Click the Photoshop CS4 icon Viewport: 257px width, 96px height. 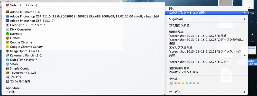point(7,16)
